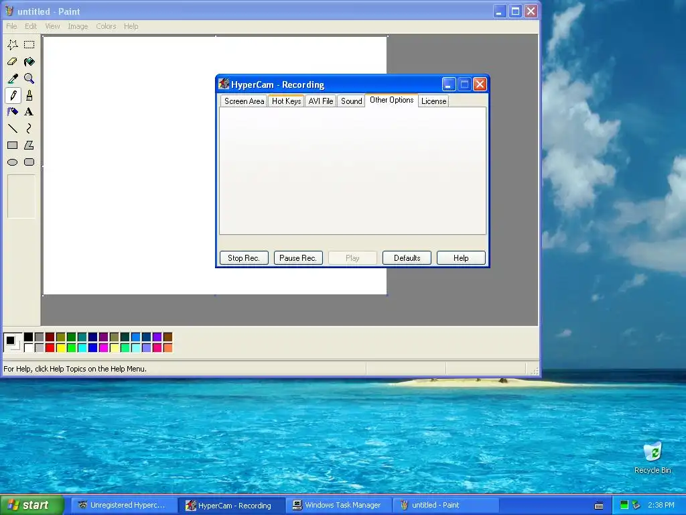Open the AVI File tab in HyperCam
The width and height of the screenshot is (686, 515).
(x=321, y=101)
